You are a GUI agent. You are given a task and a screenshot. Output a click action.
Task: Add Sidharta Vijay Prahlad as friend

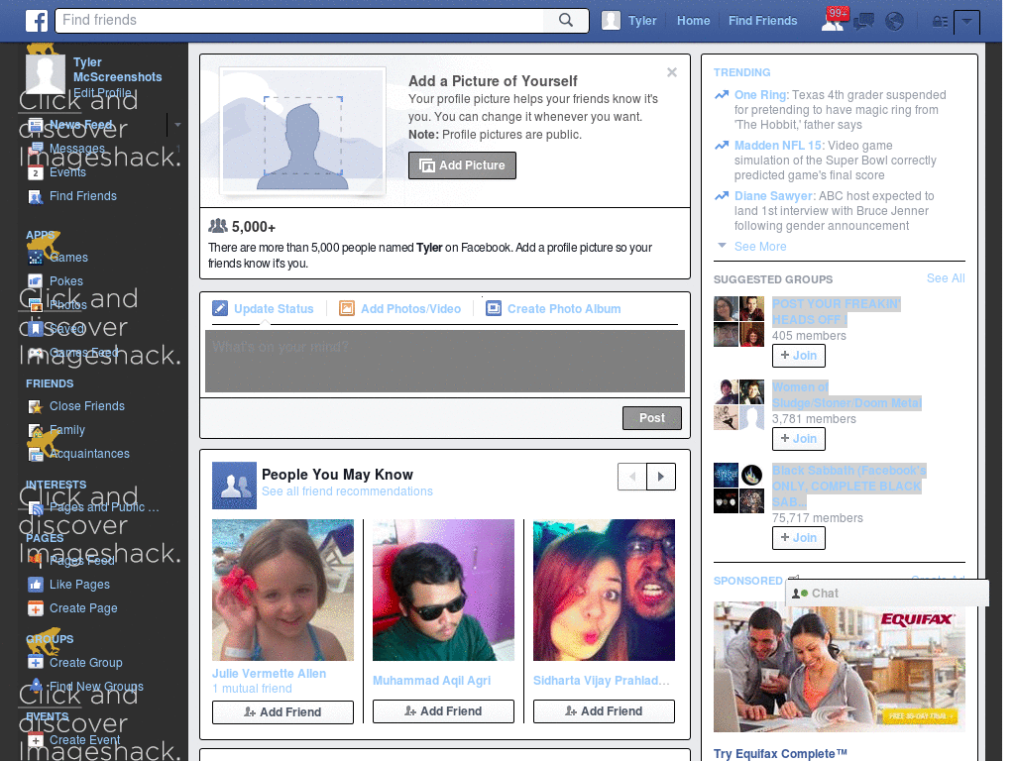click(x=604, y=711)
